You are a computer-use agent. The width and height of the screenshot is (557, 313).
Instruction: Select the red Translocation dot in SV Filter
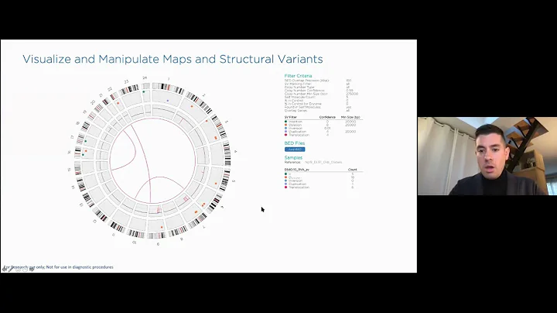click(285, 135)
